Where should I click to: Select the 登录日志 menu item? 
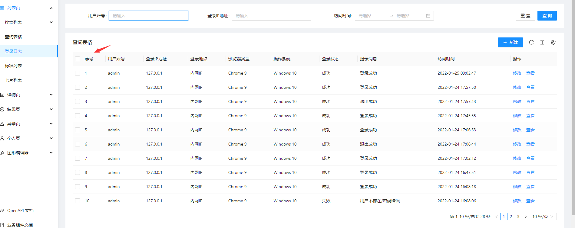click(x=29, y=51)
